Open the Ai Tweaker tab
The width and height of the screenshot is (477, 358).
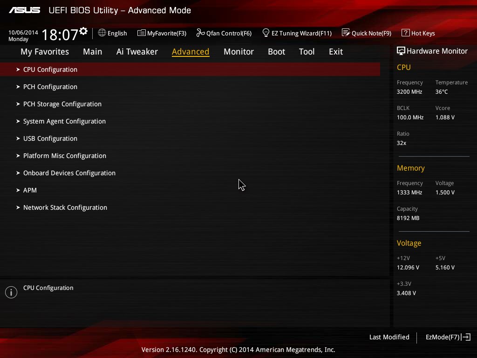(x=137, y=52)
